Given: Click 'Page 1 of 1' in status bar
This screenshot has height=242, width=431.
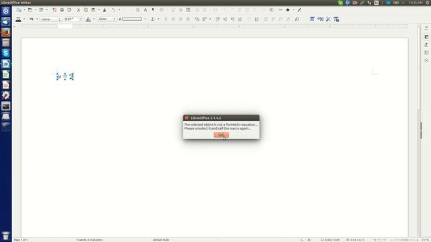Looking at the screenshot, I should pyautogui.click(x=21, y=240).
